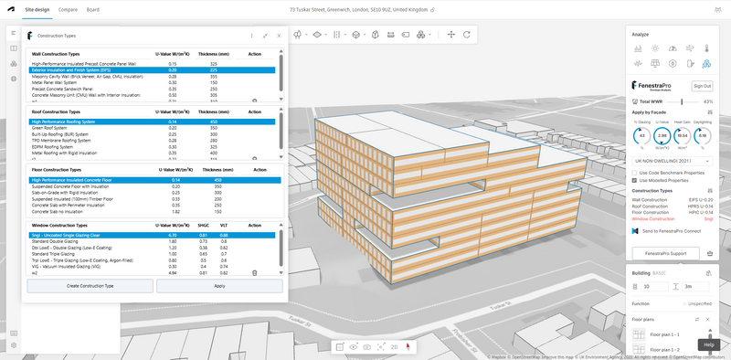Click Create Construction Type button
This screenshot has width=731, height=360.
pos(90,286)
